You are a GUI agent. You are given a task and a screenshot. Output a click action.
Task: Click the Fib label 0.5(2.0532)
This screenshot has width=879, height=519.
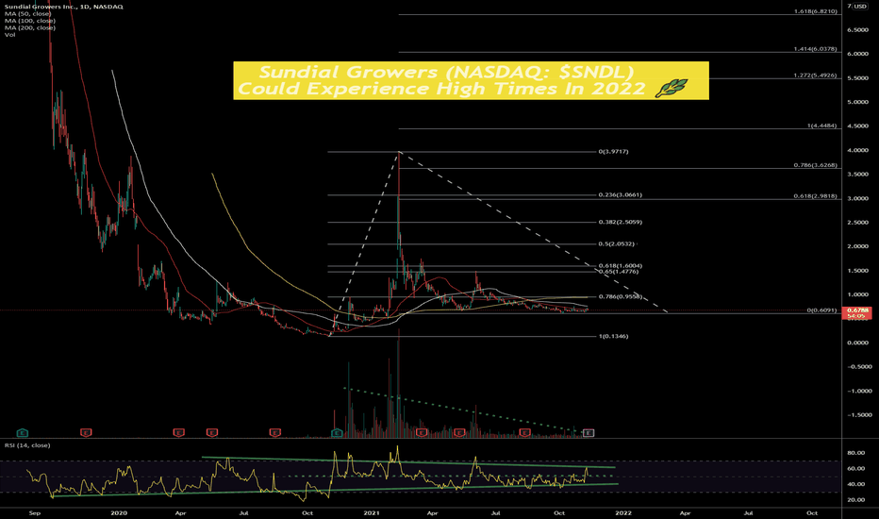(617, 244)
